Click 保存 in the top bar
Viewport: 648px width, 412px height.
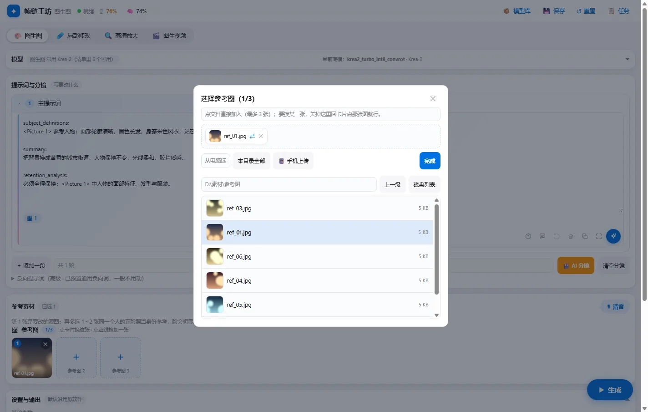pyautogui.click(x=554, y=11)
